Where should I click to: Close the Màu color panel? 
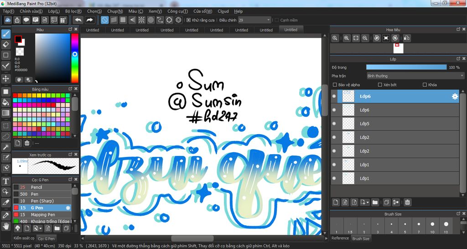(76, 30)
